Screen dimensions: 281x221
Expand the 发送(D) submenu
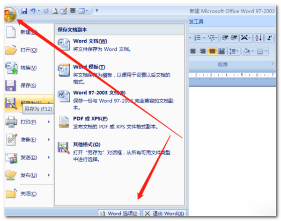49,157
